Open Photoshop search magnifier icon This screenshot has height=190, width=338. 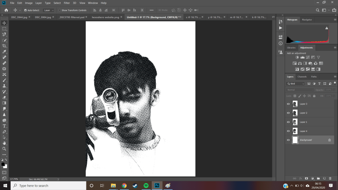(318, 10)
